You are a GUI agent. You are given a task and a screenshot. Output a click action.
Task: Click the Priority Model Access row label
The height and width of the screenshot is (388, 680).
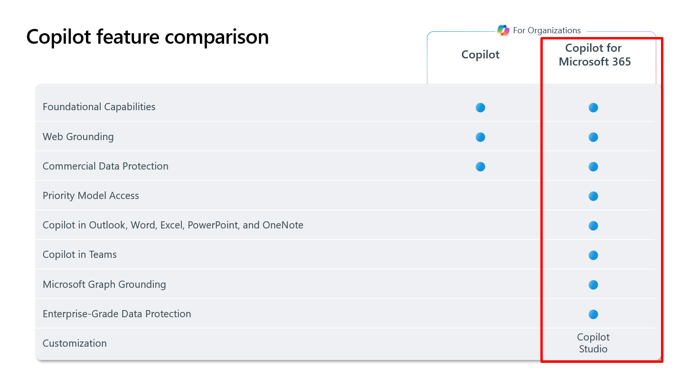click(91, 196)
